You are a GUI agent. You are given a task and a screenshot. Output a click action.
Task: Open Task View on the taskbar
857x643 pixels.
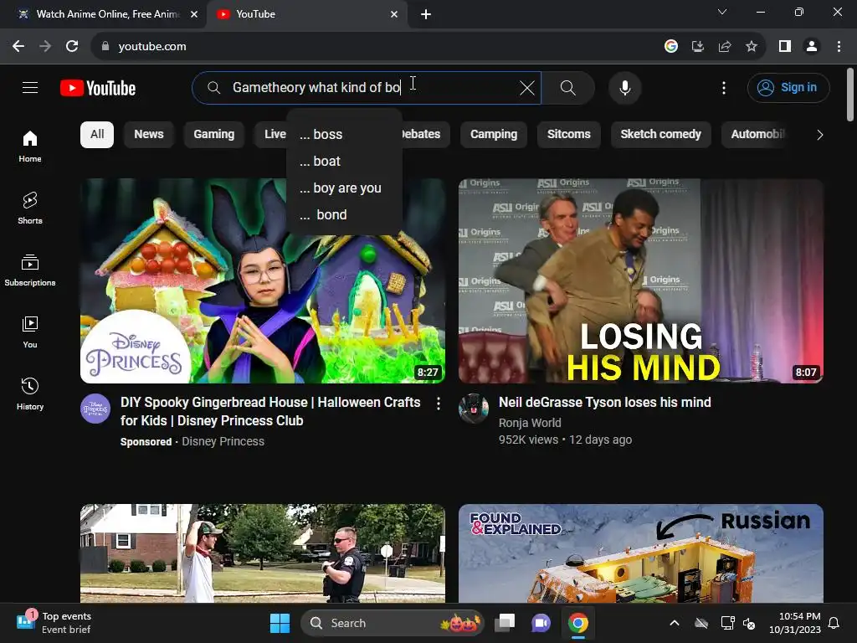[505, 623]
